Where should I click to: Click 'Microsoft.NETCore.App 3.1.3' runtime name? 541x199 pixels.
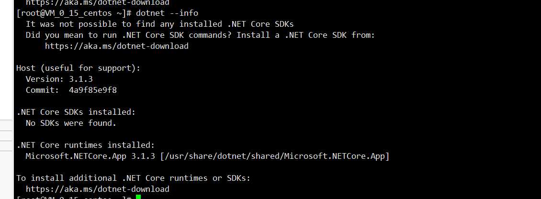click(90, 156)
